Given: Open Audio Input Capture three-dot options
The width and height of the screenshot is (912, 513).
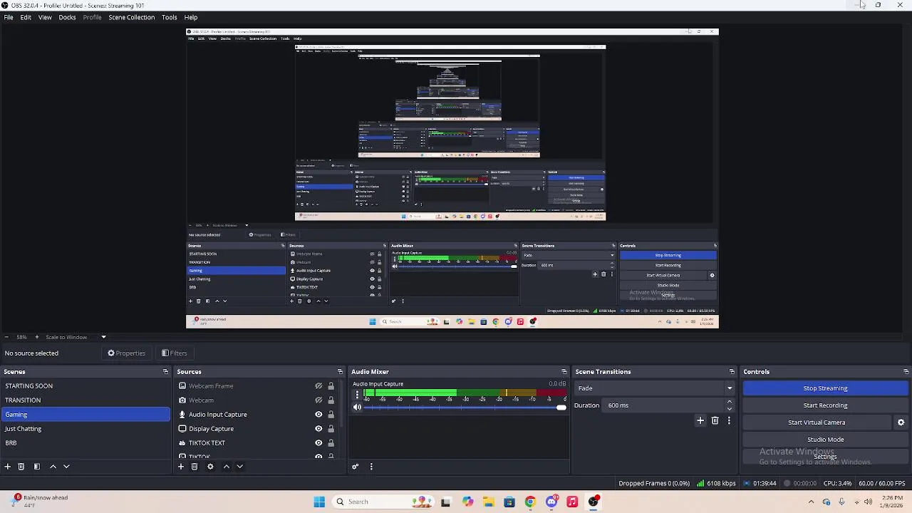Looking at the screenshot, I should pos(357,394).
